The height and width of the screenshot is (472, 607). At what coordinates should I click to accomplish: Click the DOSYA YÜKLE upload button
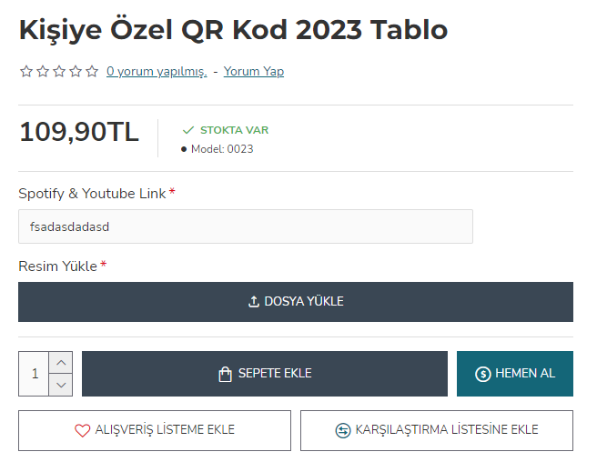coord(296,302)
